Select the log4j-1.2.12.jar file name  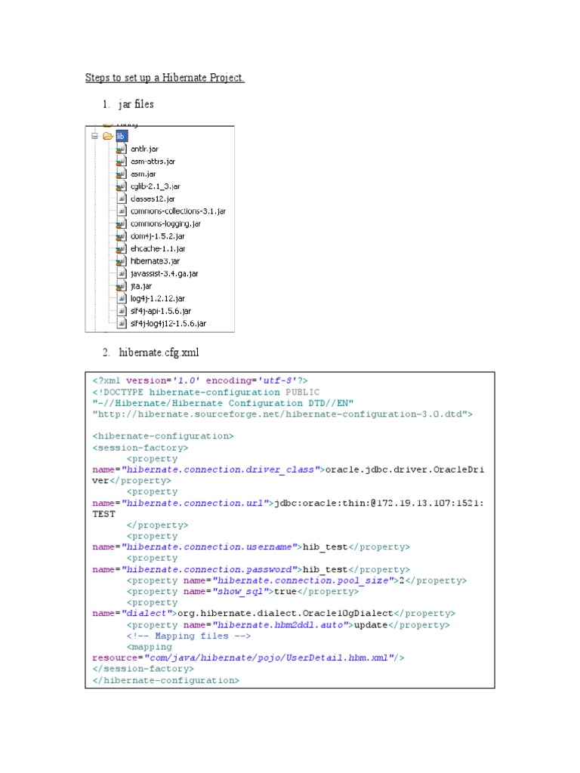[157, 299]
